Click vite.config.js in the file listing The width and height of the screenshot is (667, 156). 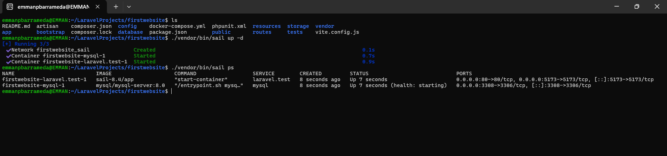click(337, 32)
